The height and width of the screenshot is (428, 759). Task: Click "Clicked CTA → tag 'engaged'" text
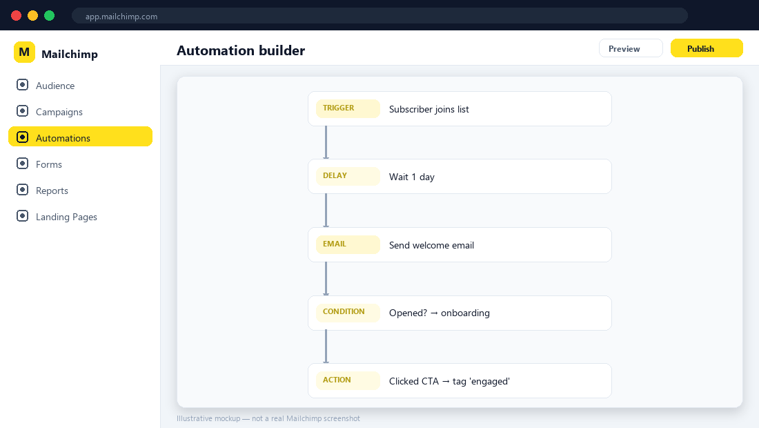449,382
